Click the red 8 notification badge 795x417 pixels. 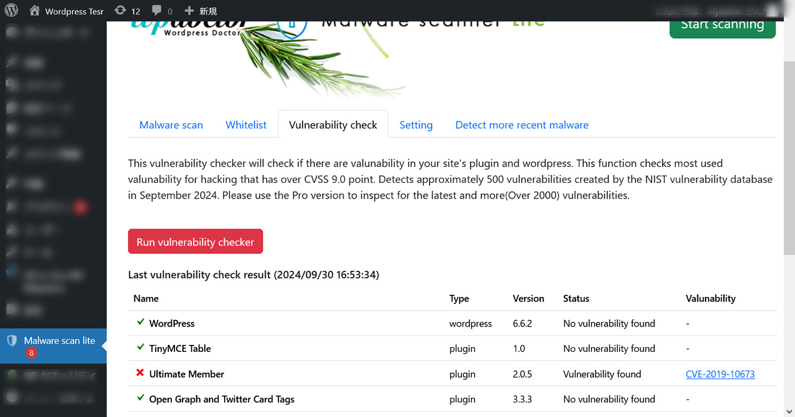click(x=31, y=353)
